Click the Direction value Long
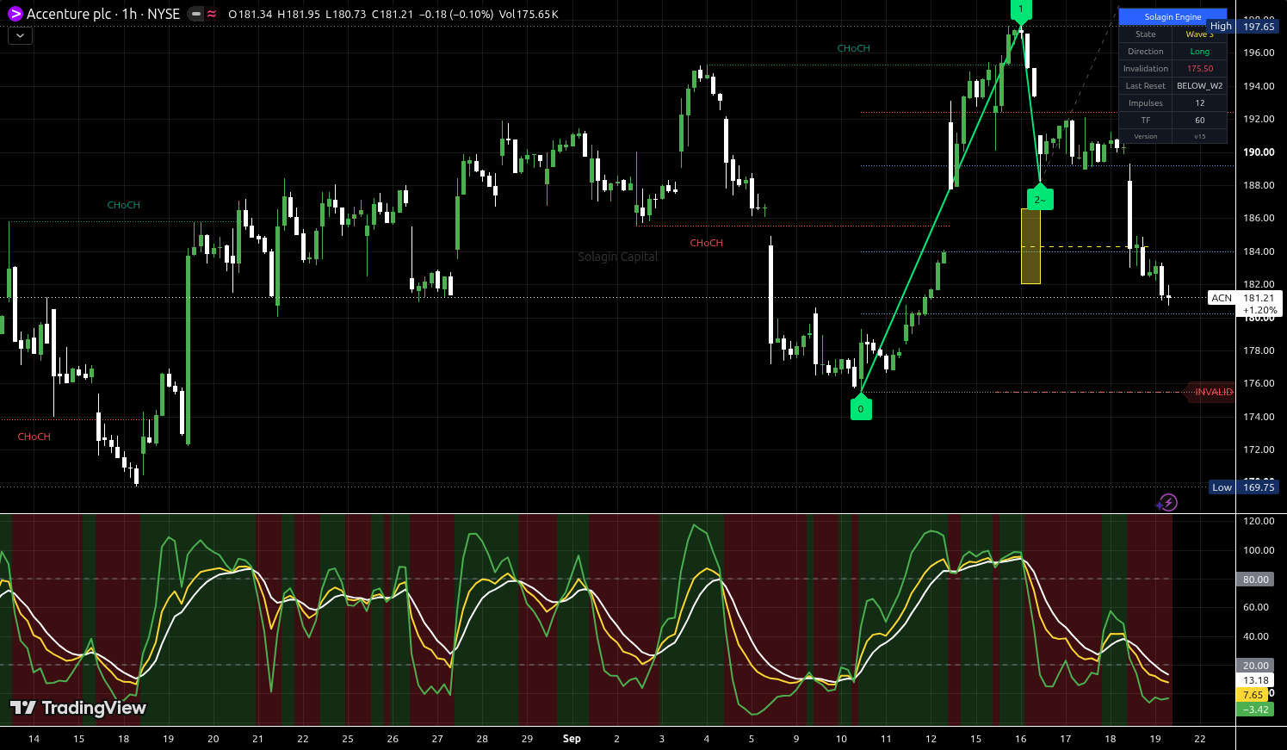The image size is (1287, 750). (x=1200, y=52)
